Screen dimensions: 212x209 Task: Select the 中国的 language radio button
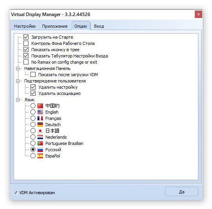[x=33, y=105]
